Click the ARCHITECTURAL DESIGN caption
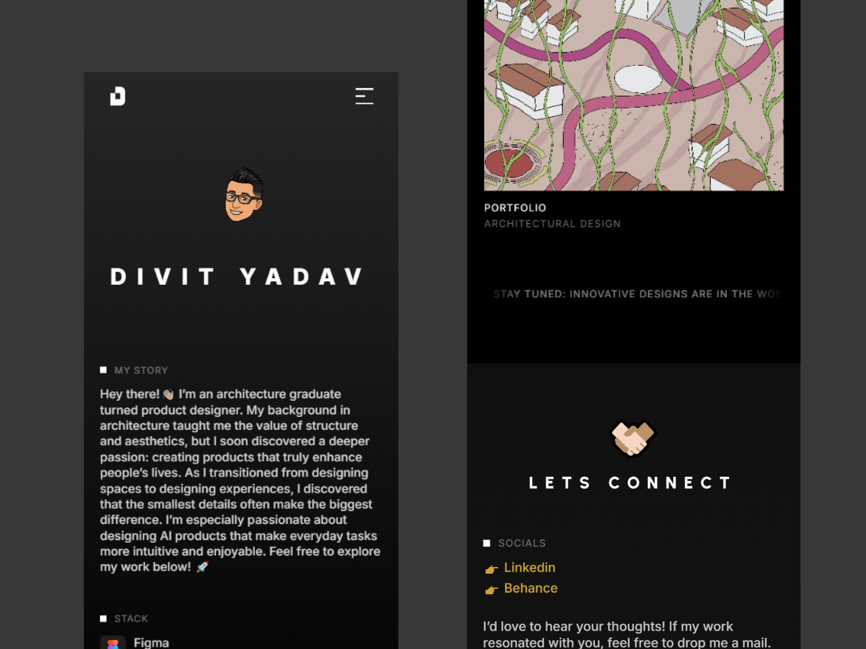The width and height of the screenshot is (866, 649). click(x=552, y=224)
